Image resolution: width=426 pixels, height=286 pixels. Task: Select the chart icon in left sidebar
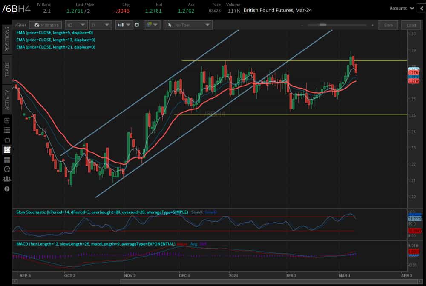click(x=7, y=149)
